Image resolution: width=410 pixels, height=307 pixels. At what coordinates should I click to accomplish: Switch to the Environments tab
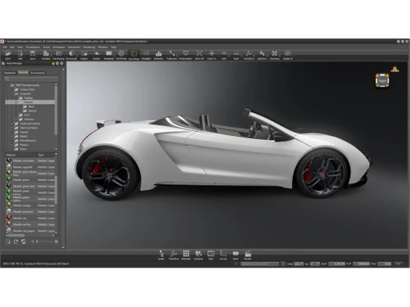[38, 73]
